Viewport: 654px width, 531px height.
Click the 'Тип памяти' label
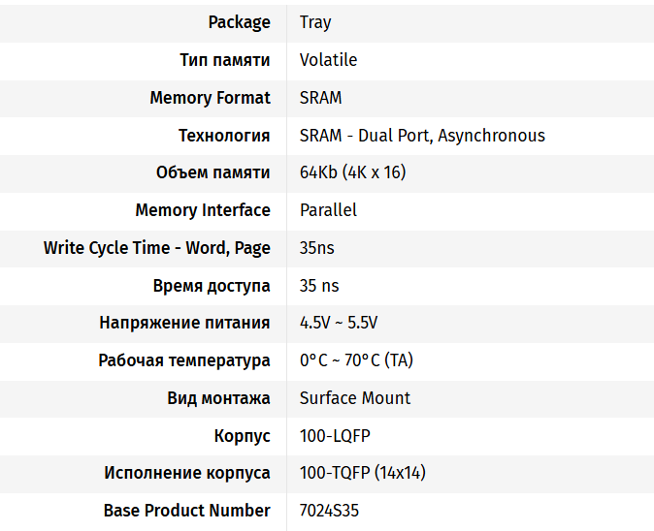(224, 60)
